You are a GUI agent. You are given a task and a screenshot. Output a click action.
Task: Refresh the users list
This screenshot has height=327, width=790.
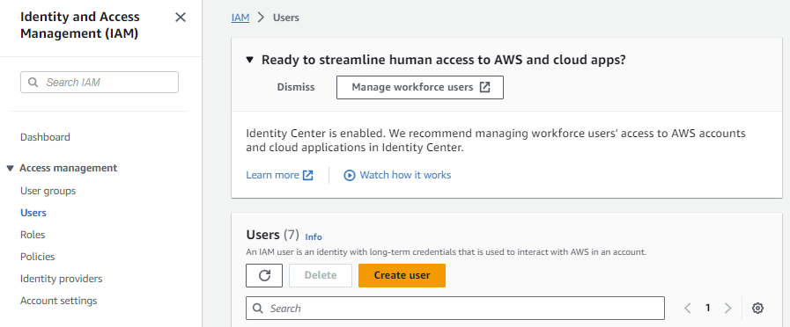pos(264,275)
